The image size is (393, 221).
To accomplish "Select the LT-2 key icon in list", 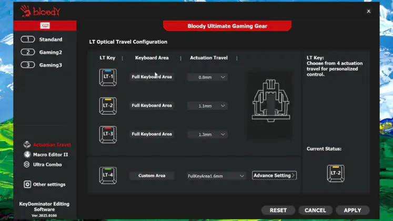I will 108,106.
